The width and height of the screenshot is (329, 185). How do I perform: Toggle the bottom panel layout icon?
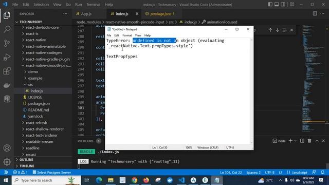pyautogui.click(x=277, y=5)
